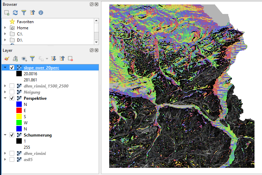Expand all layers in Layer panel
262x175 pixels.
(53, 59)
